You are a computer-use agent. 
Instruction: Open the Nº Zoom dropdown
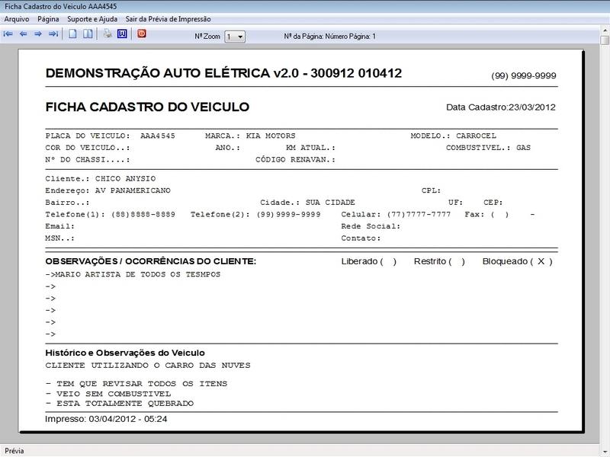235,37
